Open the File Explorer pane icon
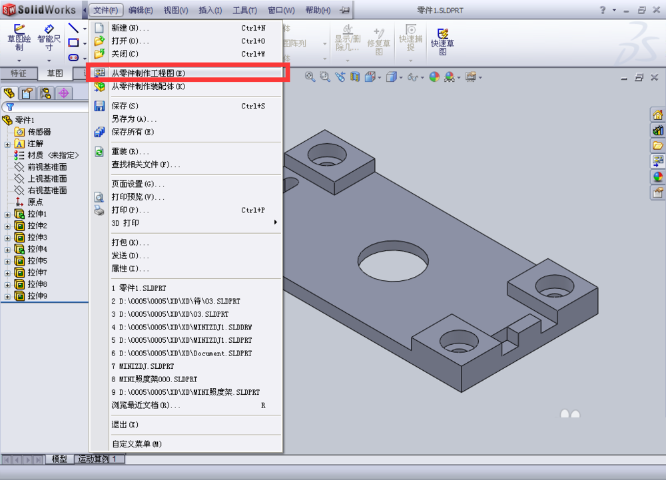 (x=657, y=146)
